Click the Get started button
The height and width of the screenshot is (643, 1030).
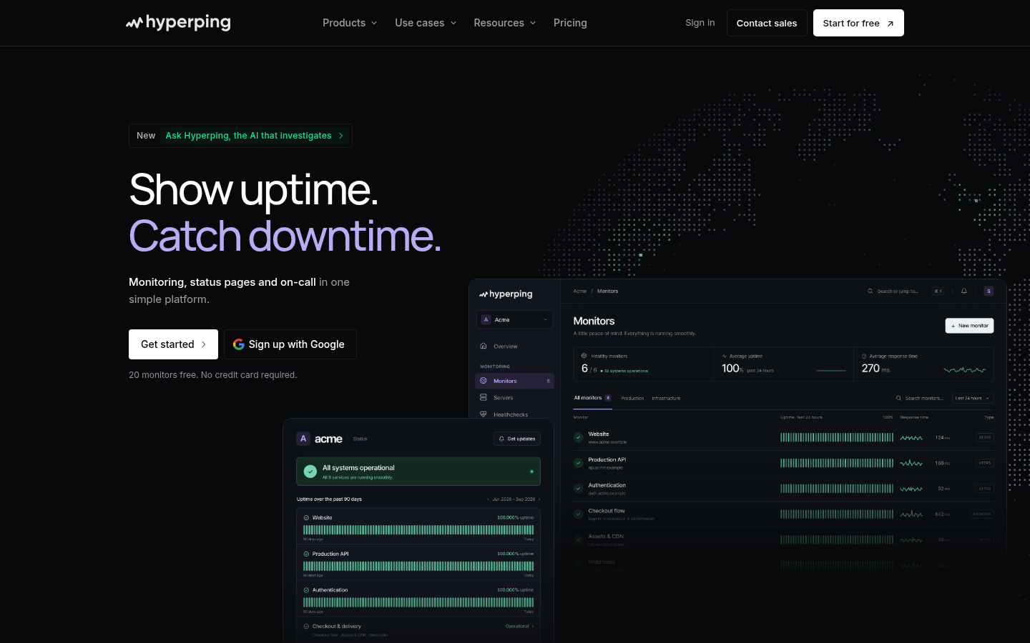pos(173,344)
